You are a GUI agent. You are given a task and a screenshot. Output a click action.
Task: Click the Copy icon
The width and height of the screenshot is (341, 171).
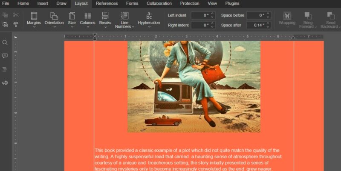click(x=5, y=15)
